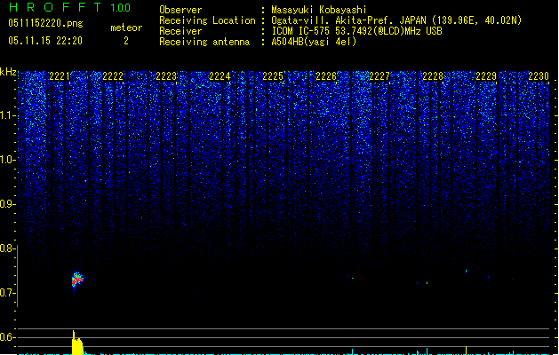Click the 2226 time marker
The image size is (559, 355).
pyautogui.click(x=326, y=76)
